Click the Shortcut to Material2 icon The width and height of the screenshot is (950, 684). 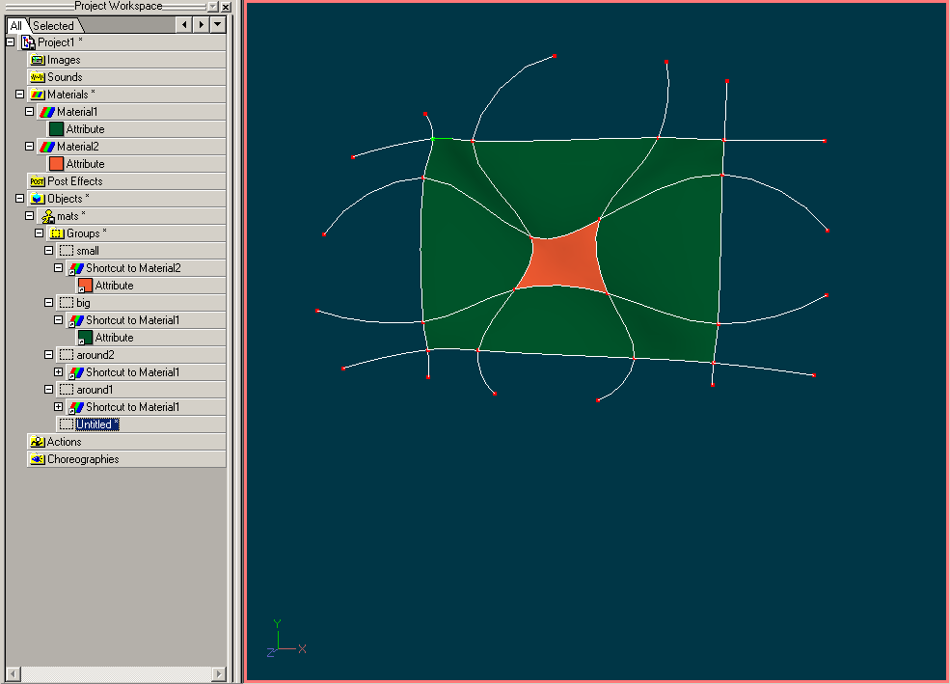(x=76, y=268)
